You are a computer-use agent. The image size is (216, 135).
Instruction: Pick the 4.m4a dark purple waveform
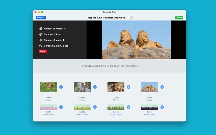[150, 107]
